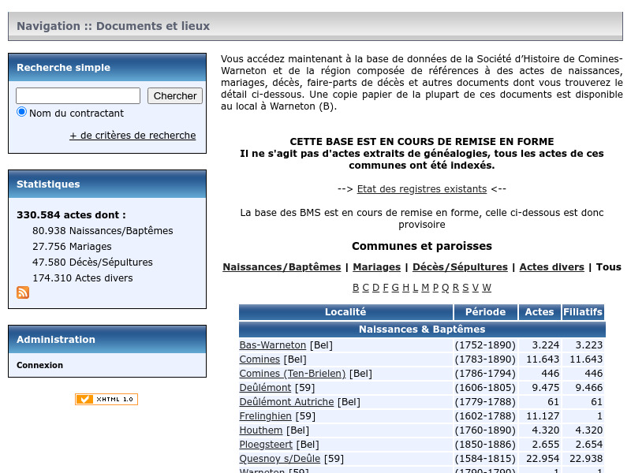Open "Etat des registres existants" link

pos(421,188)
